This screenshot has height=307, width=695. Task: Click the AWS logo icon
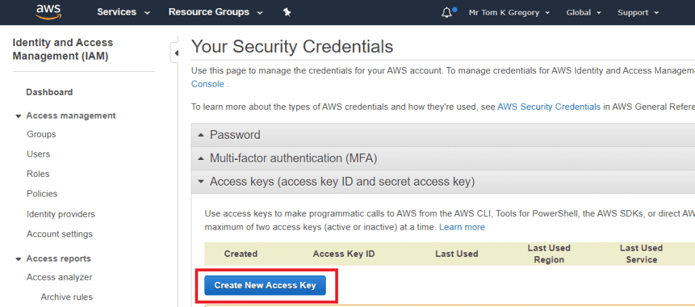coord(49,12)
